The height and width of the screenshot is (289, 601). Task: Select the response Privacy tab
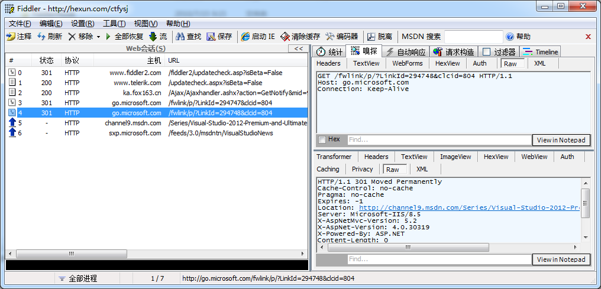coord(362,169)
